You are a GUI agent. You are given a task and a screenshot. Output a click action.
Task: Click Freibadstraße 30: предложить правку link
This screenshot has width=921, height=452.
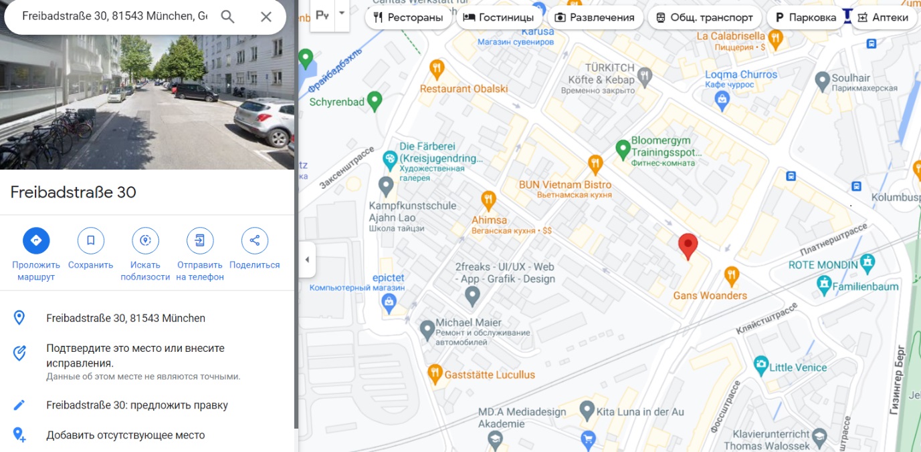(137, 405)
